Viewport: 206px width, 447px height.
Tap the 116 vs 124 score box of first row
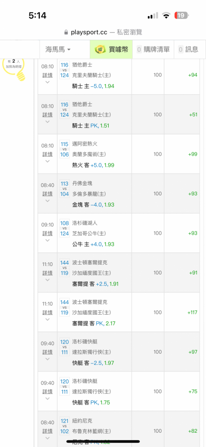pos(65,70)
